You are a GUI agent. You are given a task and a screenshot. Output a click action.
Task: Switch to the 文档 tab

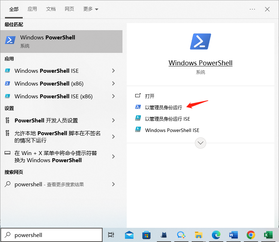click(x=51, y=9)
